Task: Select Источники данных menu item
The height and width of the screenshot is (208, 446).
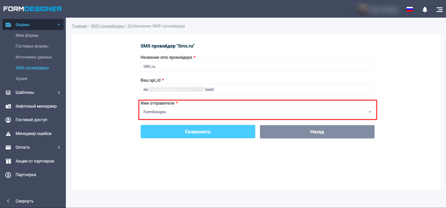Action: coord(33,57)
